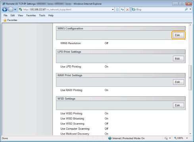The image size is (194, 142).
Task: Click the Favorites star button
Action: (x=10, y=20)
